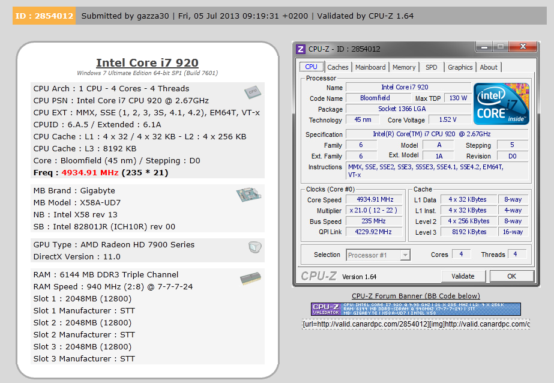Screen dimensions: 554x383
Task: Click the purple Z icon in CPU-Z title bar
Action: pos(301,49)
